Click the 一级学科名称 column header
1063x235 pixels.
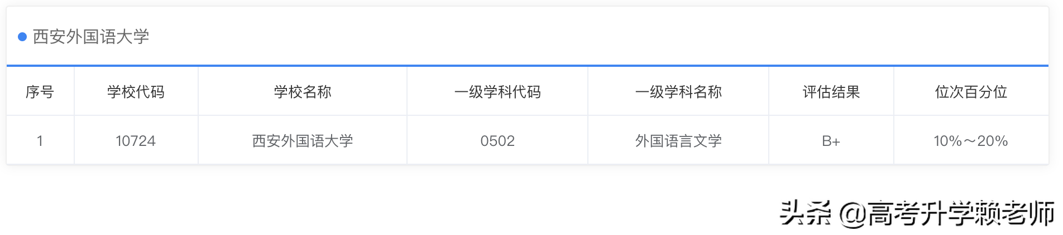tap(678, 92)
